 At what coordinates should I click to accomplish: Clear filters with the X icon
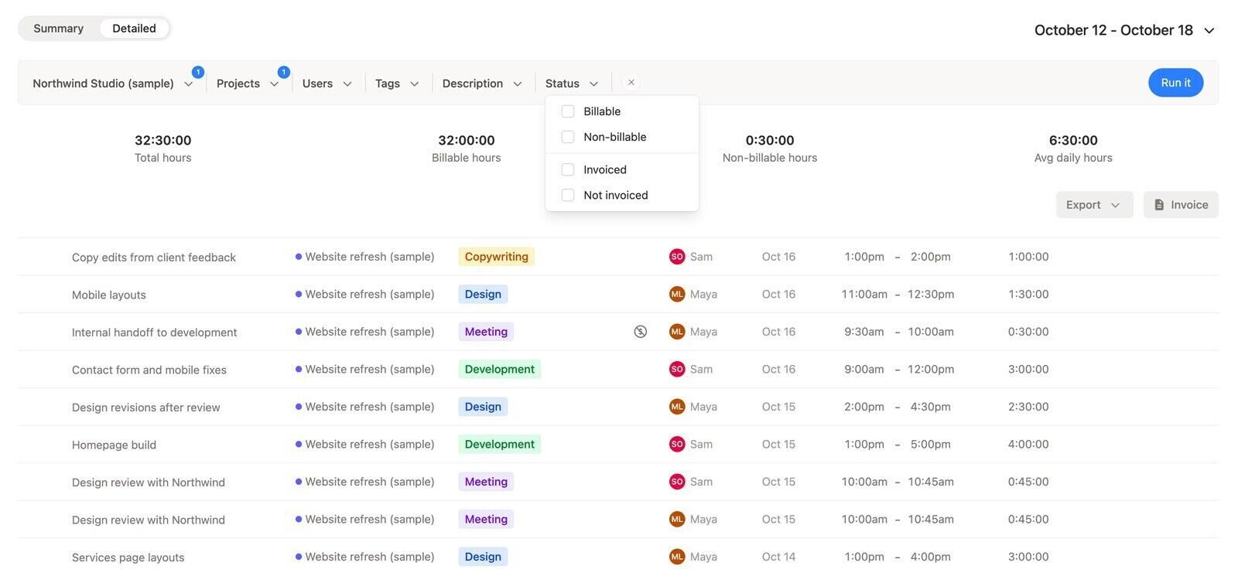tap(631, 83)
